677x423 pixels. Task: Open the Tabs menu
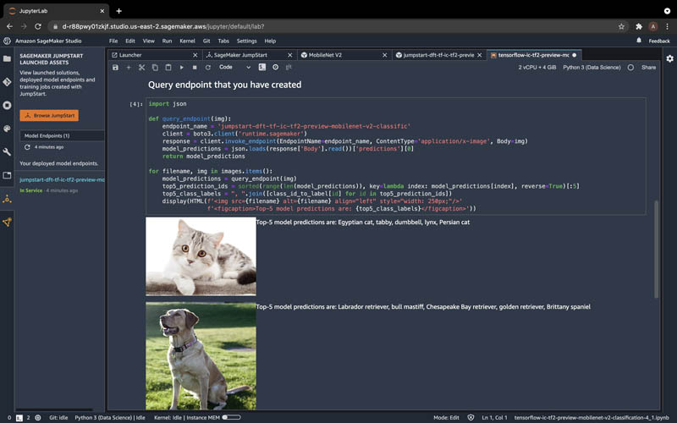point(223,41)
